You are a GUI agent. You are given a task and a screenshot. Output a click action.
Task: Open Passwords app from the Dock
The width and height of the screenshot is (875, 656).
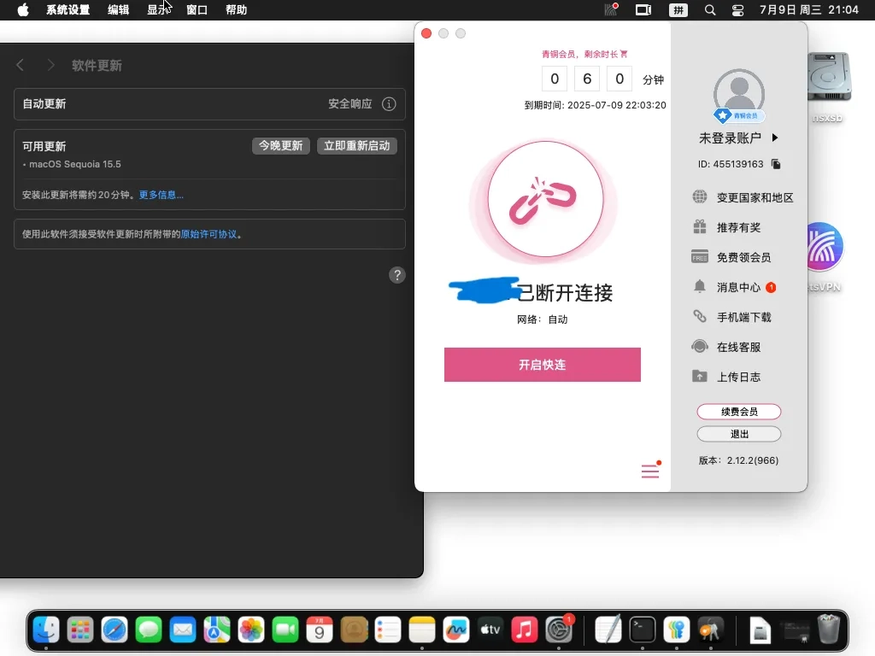click(x=677, y=630)
